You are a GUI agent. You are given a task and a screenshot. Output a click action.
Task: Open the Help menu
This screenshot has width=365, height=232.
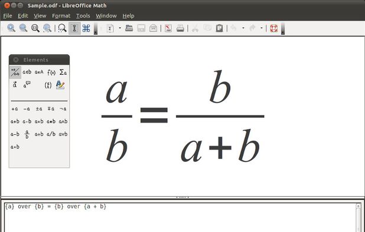point(128,16)
